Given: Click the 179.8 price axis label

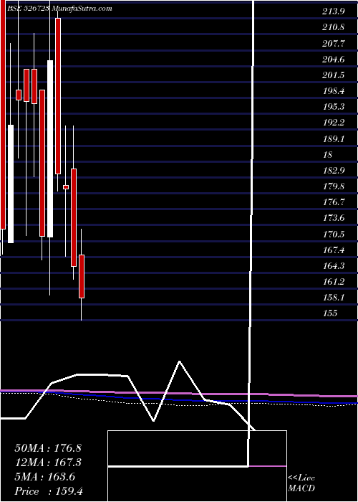Looking at the screenshot, I should [x=334, y=186].
